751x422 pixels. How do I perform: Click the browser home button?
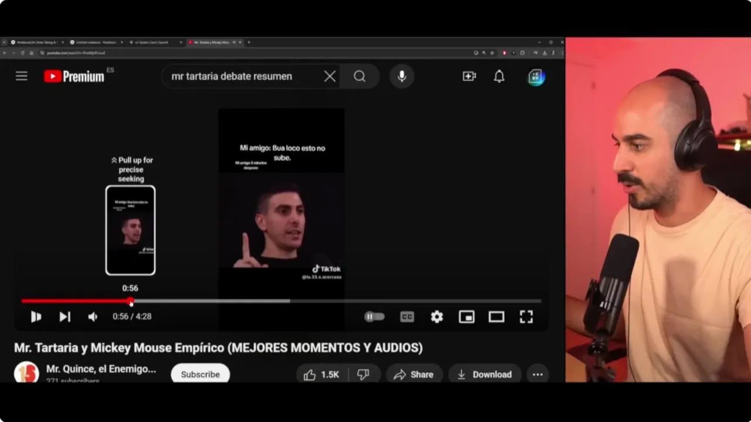pyautogui.click(x=31, y=53)
